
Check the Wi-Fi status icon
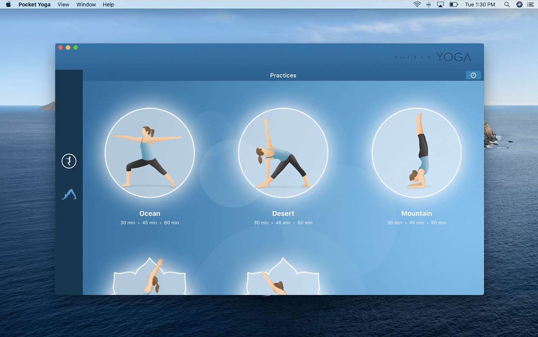pos(417,5)
